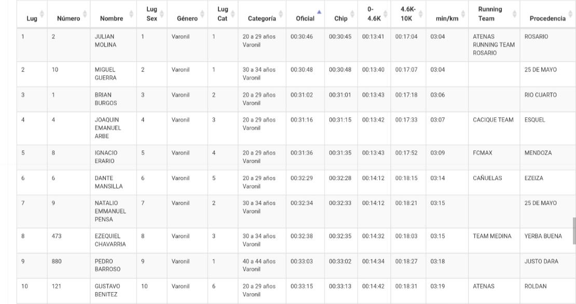Toggle sorting on the Lug Sex column
Screen dimensions: 576x304
click(x=161, y=14)
